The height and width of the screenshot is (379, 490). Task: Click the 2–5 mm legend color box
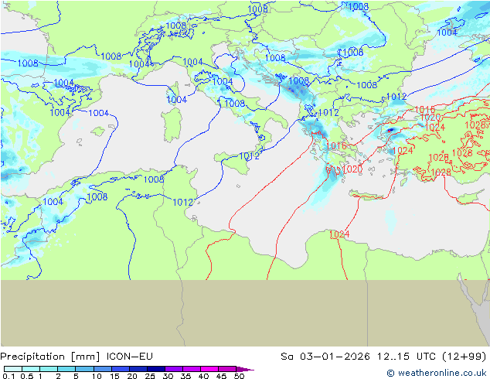click(66, 369)
